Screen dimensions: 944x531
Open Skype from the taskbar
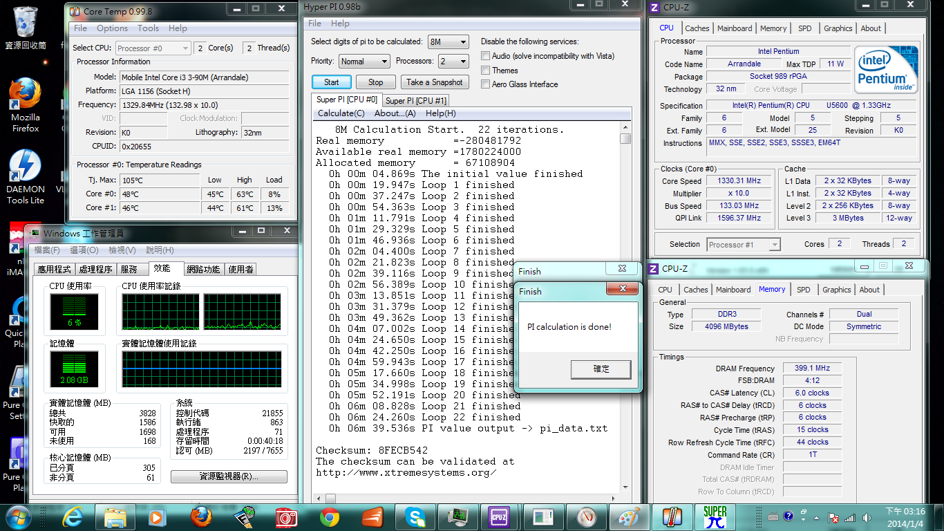coord(415,516)
